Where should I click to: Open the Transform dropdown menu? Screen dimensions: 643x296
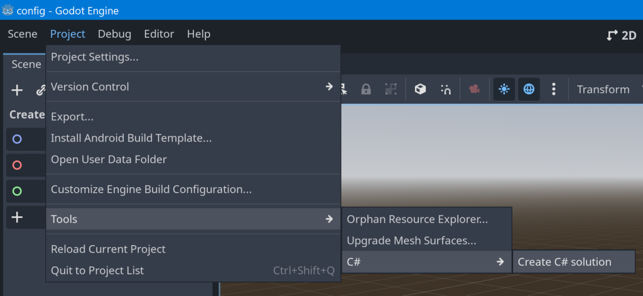603,90
